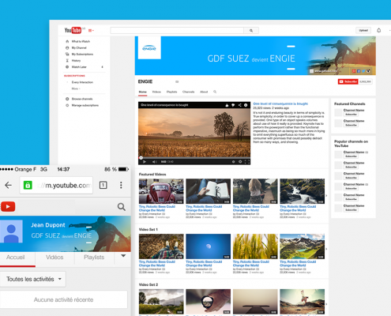Open the open book video thumbnail
The width and height of the screenshot is (391, 316).
coord(209,191)
